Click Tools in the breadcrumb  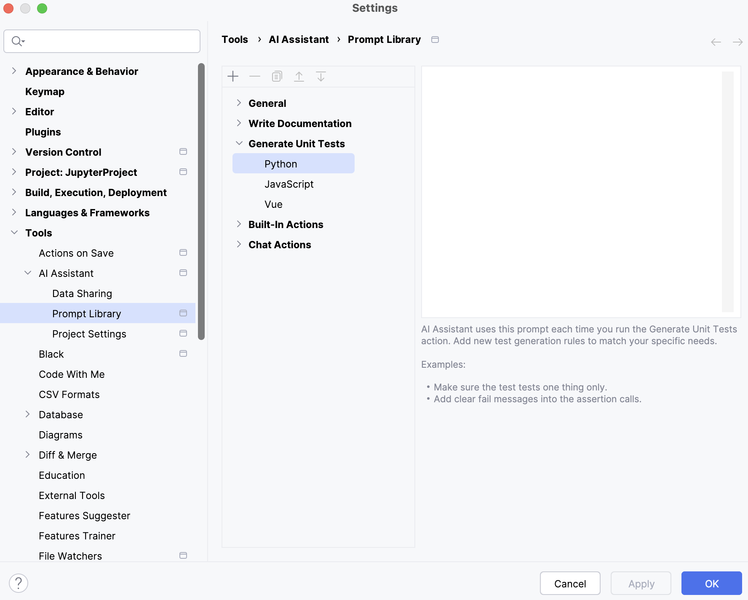pyautogui.click(x=235, y=40)
